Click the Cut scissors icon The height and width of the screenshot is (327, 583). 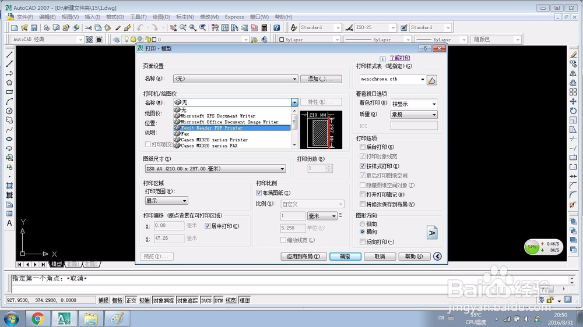click(89, 27)
